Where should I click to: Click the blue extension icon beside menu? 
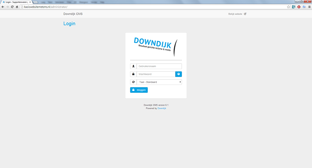(x=304, y=7)
